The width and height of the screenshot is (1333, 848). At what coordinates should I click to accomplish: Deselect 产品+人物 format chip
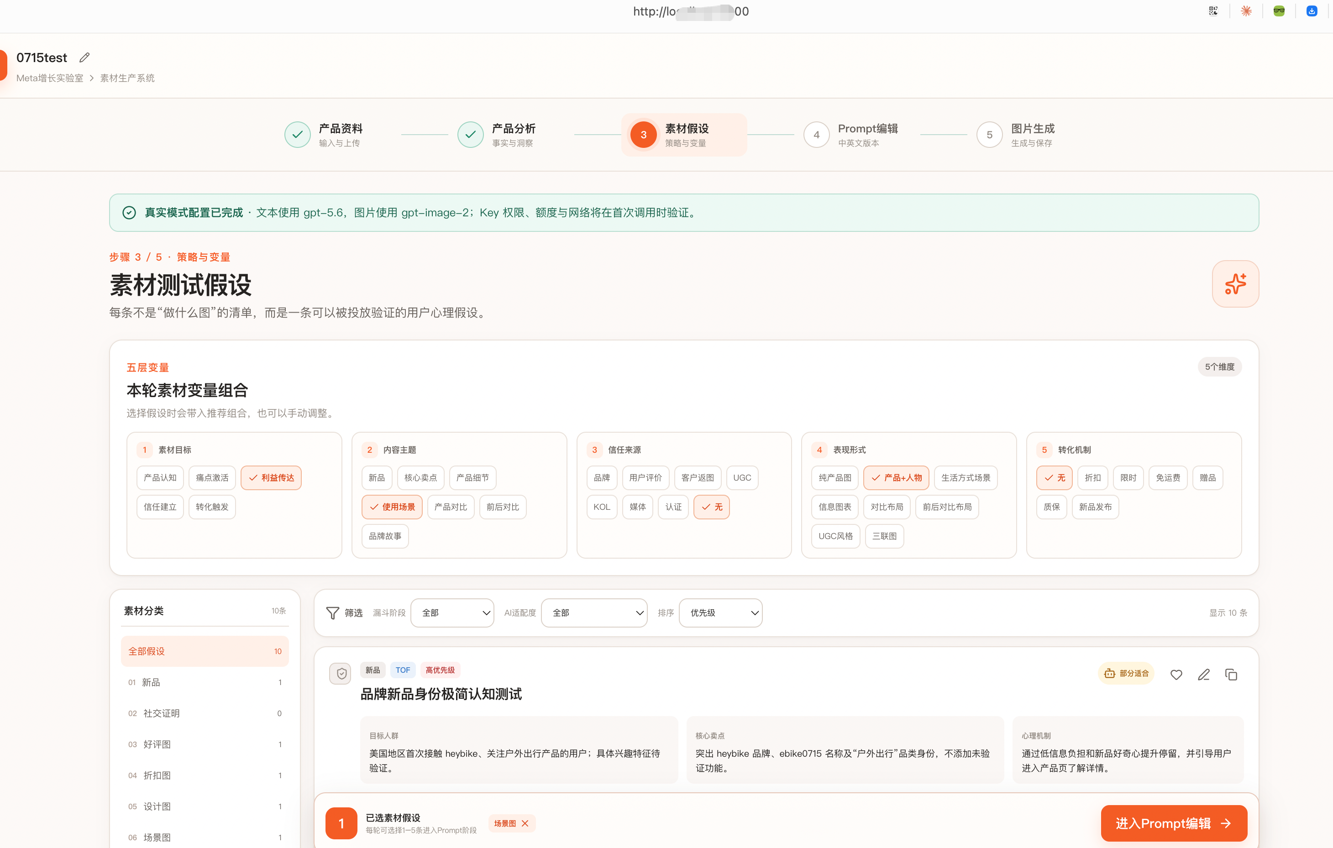click(896, 478)
